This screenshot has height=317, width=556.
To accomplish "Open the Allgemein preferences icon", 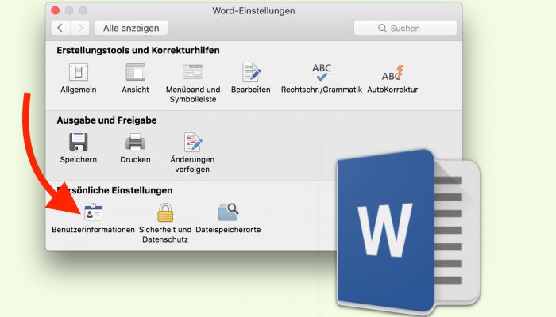I will click(79, 72).
